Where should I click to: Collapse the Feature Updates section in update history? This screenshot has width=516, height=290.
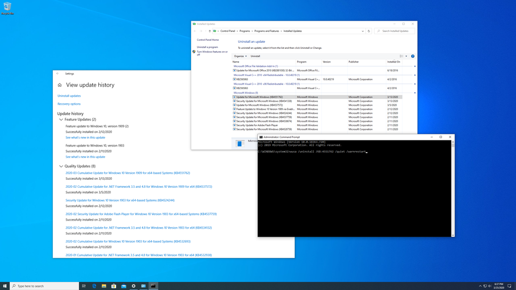pyautogui.click(x=60, y=119)
